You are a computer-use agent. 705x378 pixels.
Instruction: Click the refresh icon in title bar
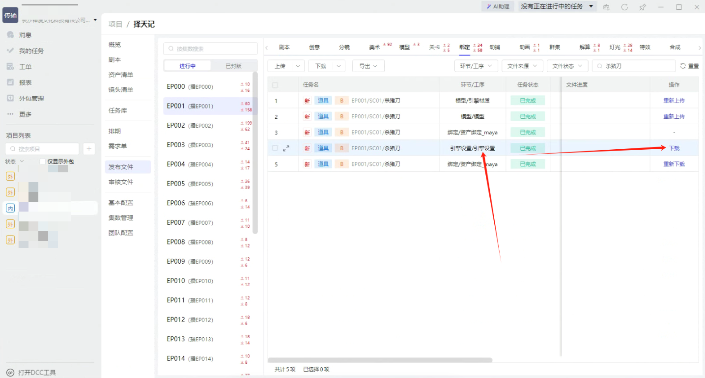(624, 7)
